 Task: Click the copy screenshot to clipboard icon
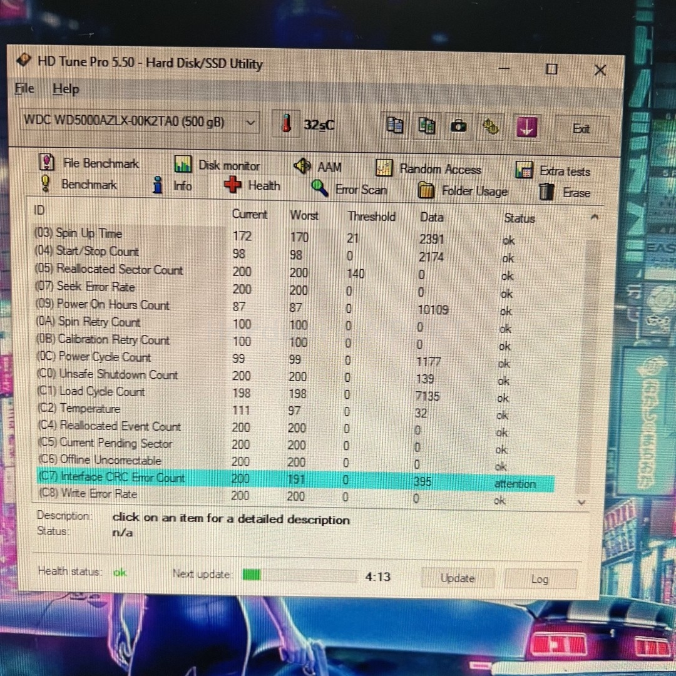426,126
